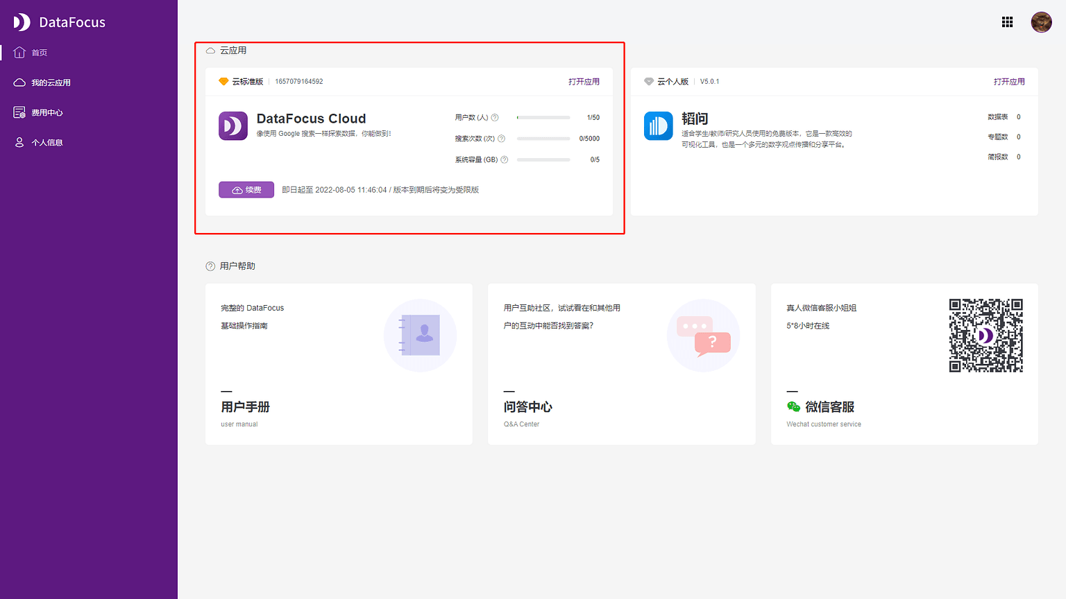Click the person icon beside 个人信息

19,142
